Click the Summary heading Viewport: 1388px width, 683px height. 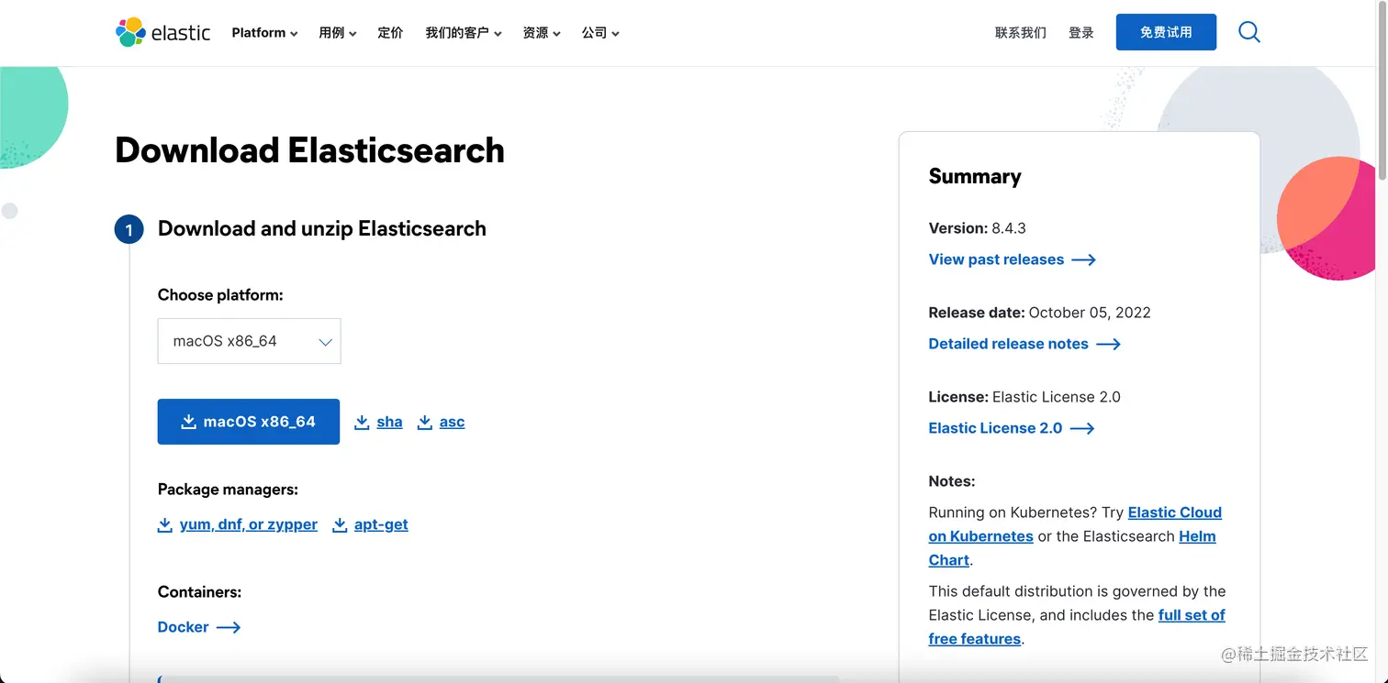[x=975, y=177]
